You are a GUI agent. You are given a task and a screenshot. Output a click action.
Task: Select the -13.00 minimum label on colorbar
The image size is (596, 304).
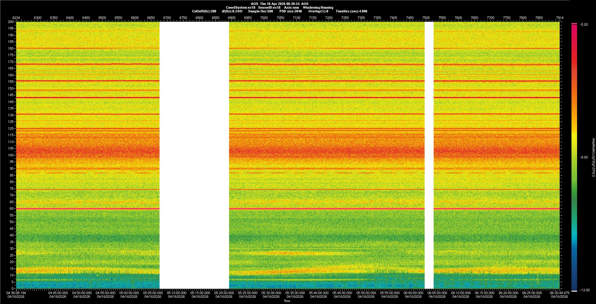585,290
